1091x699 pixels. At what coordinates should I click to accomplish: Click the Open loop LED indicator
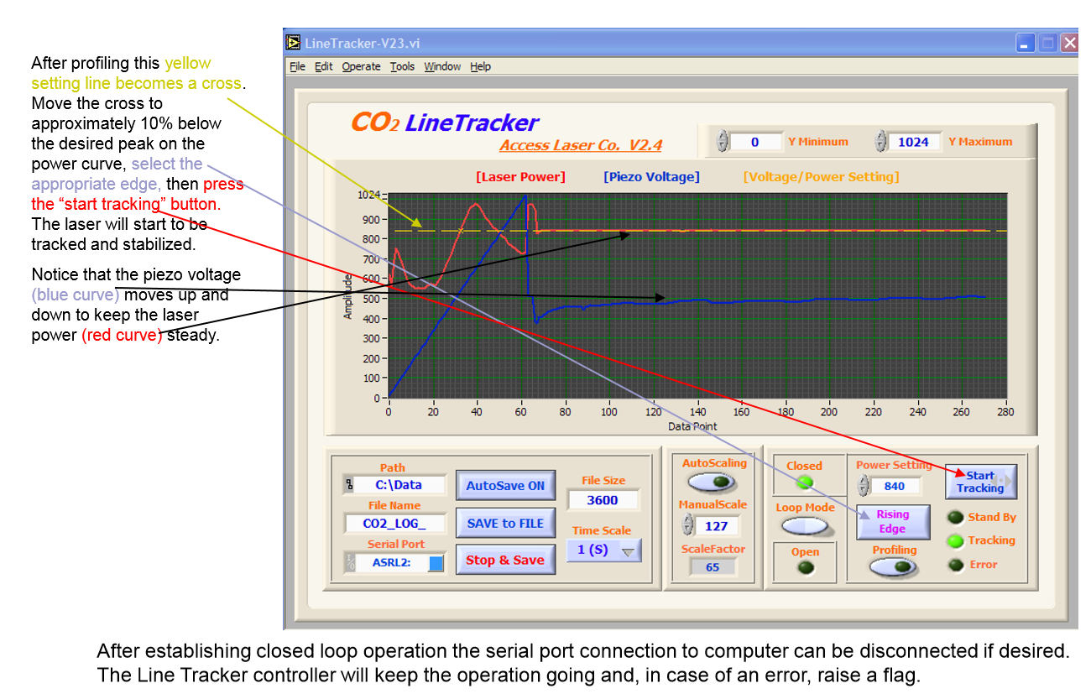804,566
